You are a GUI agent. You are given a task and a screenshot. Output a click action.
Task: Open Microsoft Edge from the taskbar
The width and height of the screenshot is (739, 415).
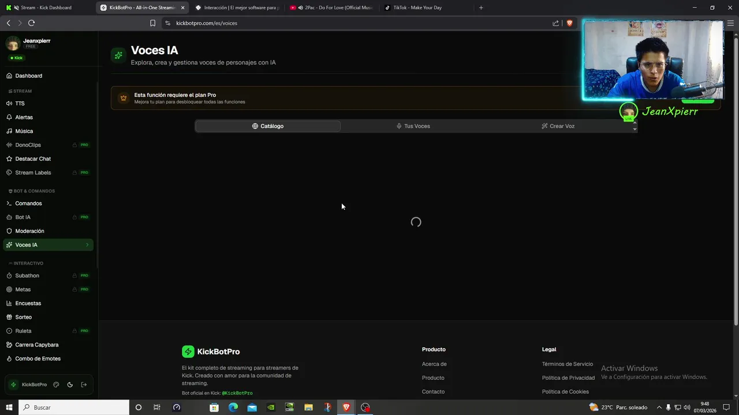click(233, 408)
